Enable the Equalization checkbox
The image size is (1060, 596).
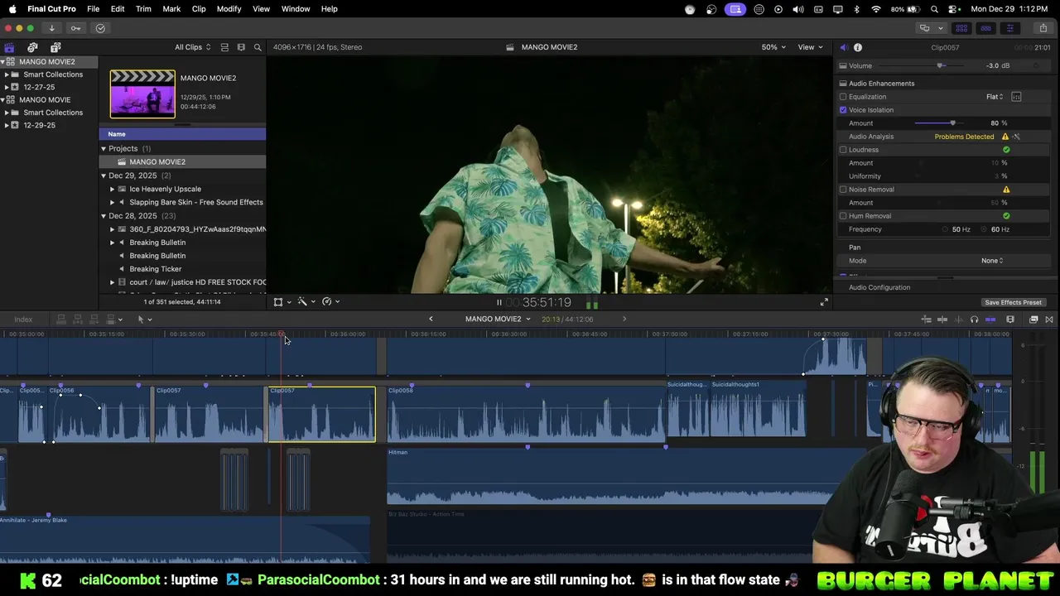[x=843, y=97]
